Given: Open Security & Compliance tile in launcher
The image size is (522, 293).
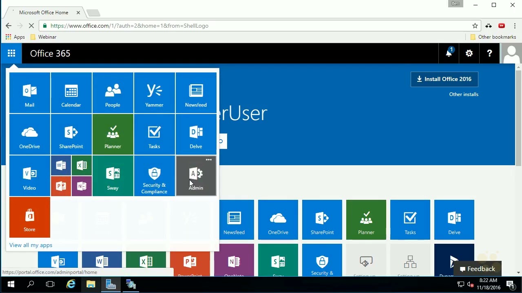Looking at the screenshot, I should [x=155, y=176].
